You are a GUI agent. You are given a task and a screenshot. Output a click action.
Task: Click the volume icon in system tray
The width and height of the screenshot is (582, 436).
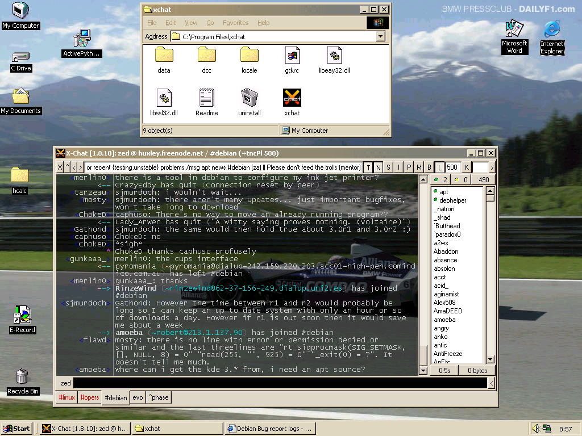click(x=536, y=429)
